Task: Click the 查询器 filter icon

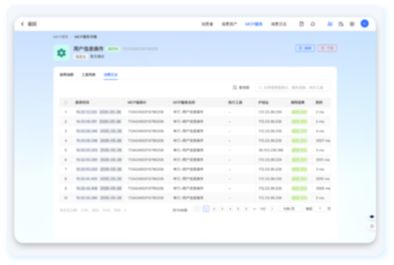Action: [x=235, y=87]
